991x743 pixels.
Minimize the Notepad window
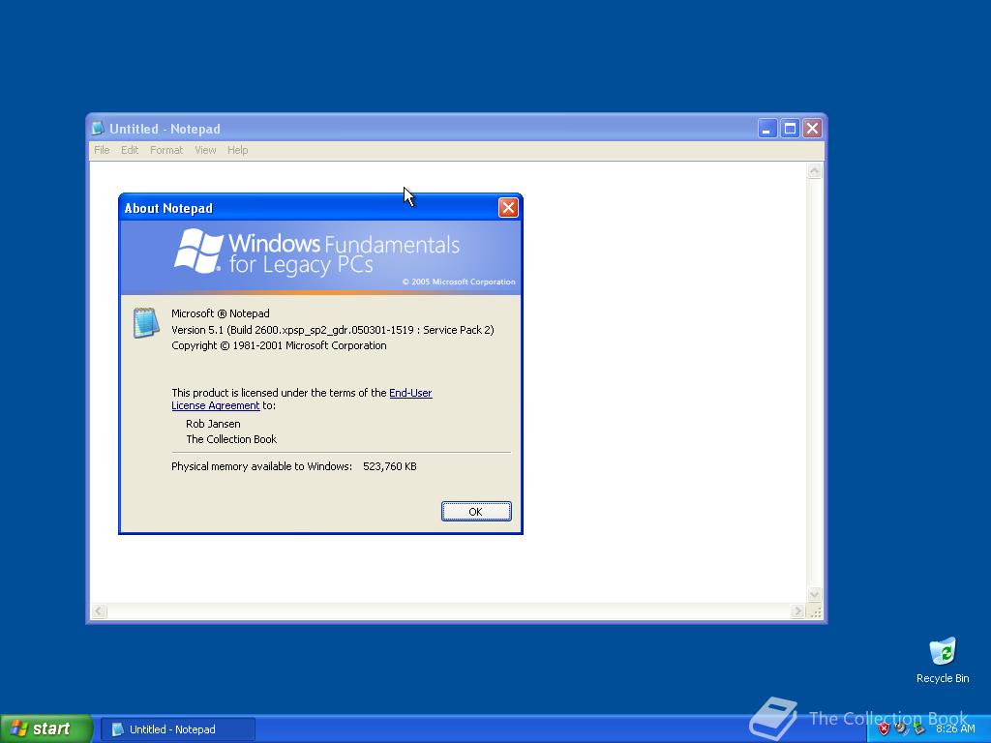coord(766,129)
